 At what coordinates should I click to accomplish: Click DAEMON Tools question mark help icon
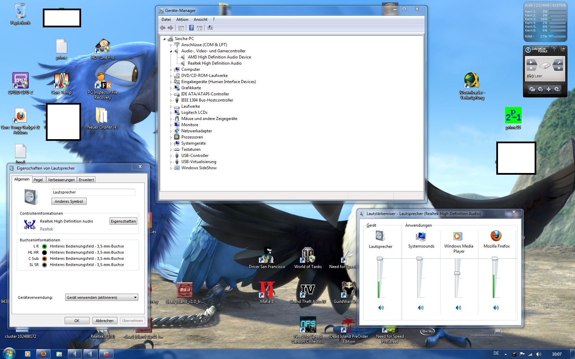pyautogui.click(x=554, y=50)
